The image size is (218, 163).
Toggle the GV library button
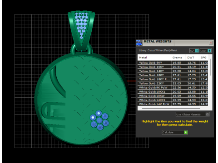(194, 51)
